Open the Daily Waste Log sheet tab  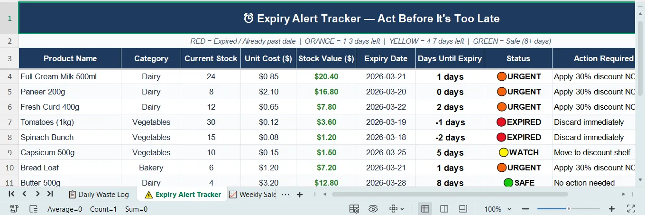(x=99, y=195)
